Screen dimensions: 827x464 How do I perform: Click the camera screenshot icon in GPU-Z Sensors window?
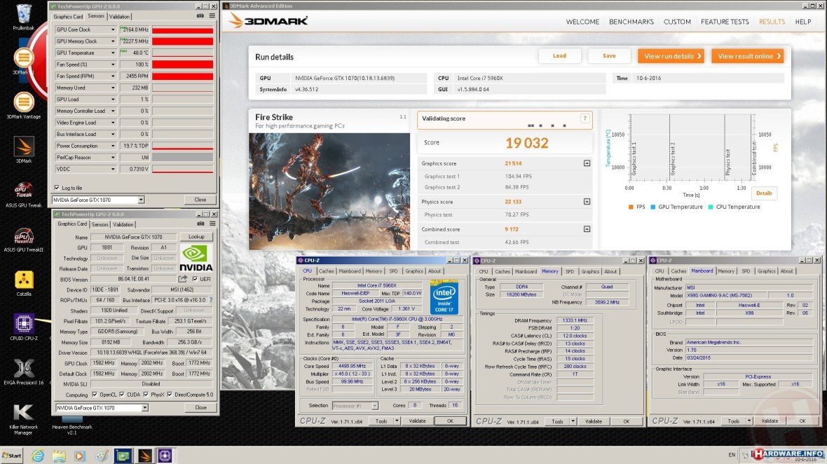(201, 15)
